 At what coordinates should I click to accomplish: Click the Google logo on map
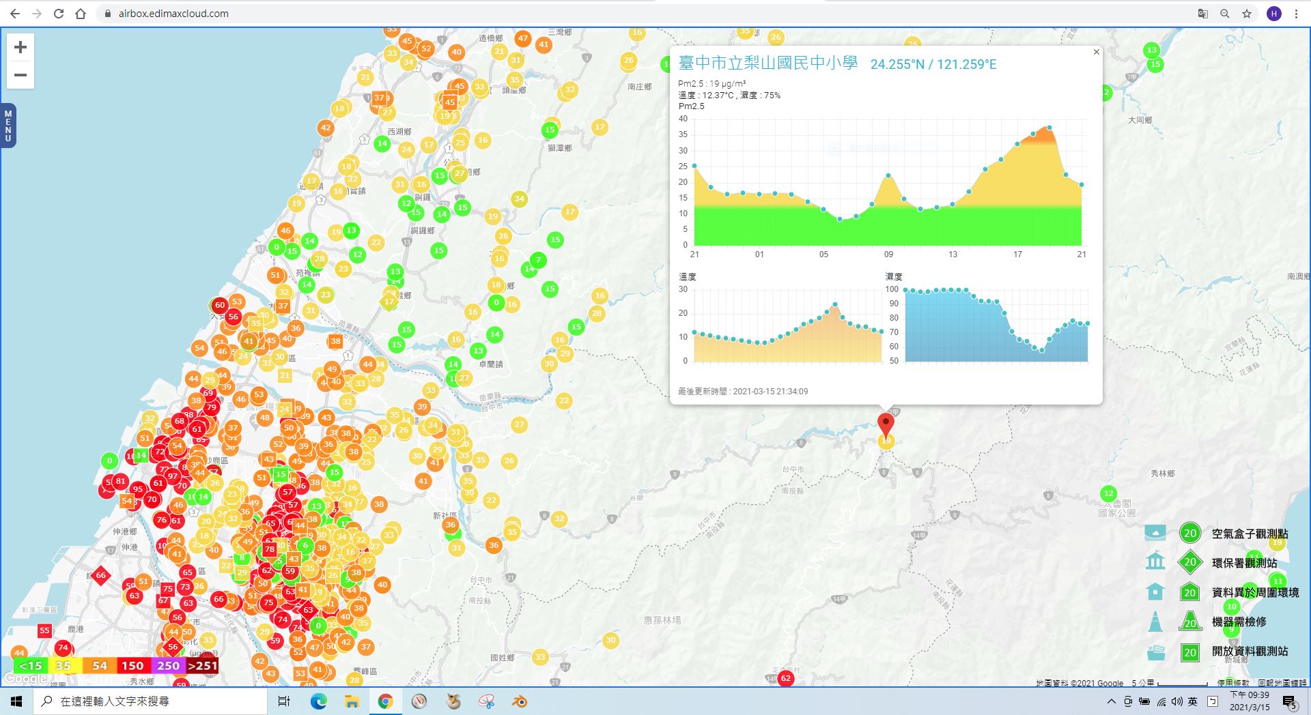pyautogui.click(x=25, y=679)
